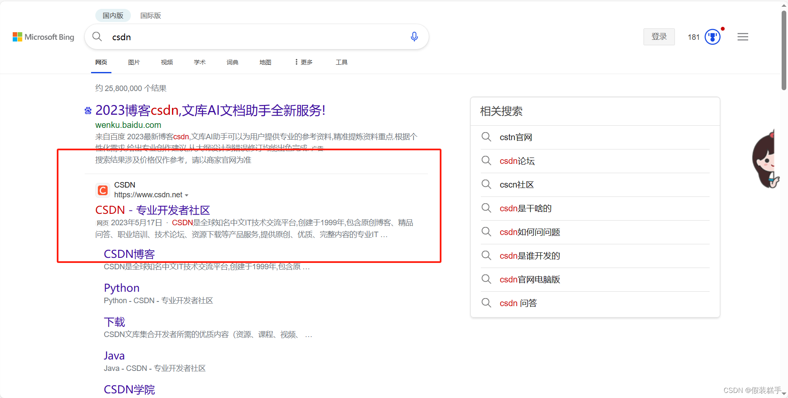Open the 工具 search tools
Viewport: 788px width, 398px height.
[341, 62]
